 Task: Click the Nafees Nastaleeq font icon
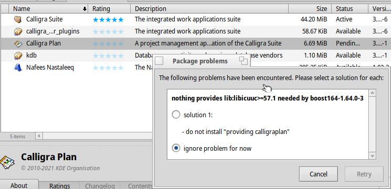(x=18, y=67)
